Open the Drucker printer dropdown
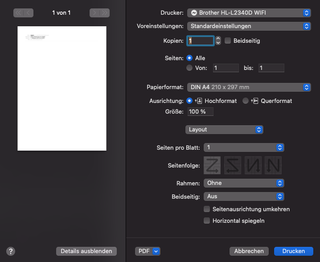The width and height of the screenshot is (320, 262). tap(249, 13)
